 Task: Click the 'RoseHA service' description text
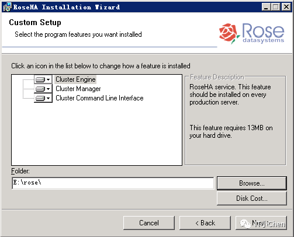(x=230, y=95)
